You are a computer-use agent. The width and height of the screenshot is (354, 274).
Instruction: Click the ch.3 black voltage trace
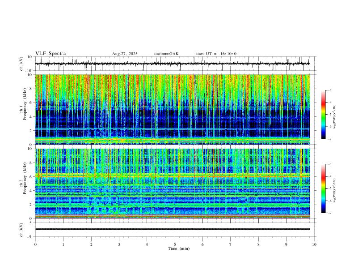[x=172, y=229]
